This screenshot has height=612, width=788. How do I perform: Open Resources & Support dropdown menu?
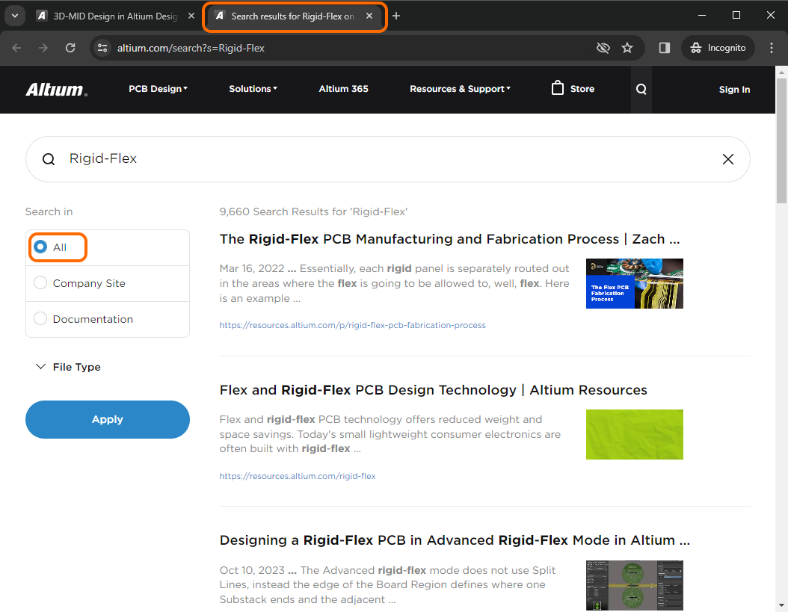[x=460, y=89]
